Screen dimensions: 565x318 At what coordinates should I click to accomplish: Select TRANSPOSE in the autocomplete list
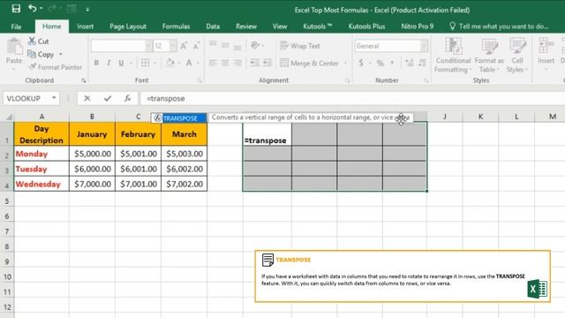click(179, 117)
